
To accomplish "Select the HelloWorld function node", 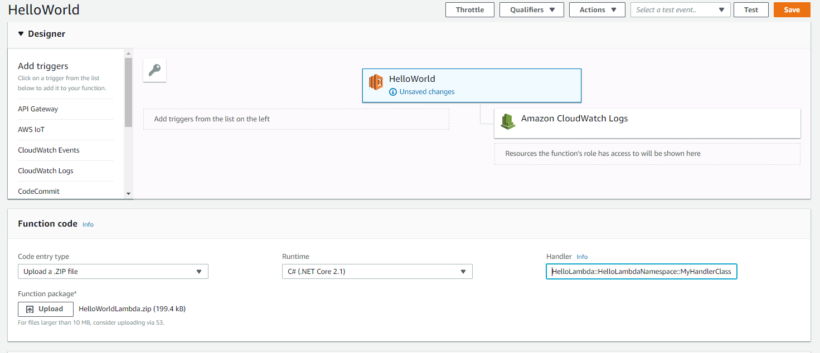I will tap(472, 85).
